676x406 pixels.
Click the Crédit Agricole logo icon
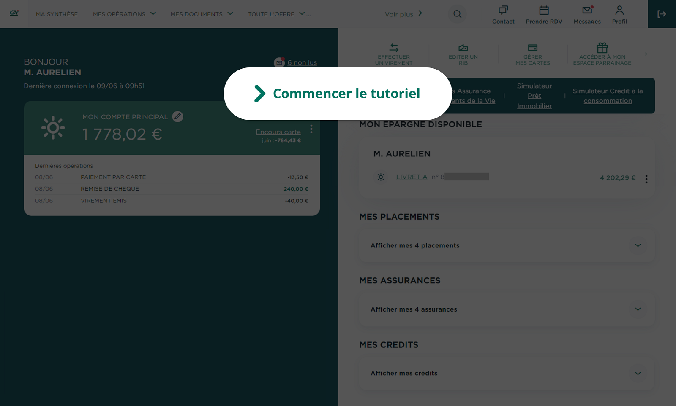coord(14,13)
